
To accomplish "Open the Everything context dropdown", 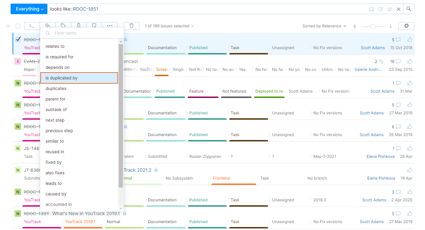I will pos(29,9).
